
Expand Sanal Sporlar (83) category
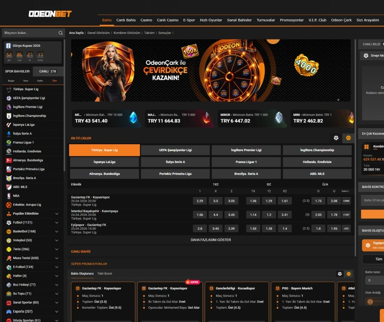tap(57, 303)
